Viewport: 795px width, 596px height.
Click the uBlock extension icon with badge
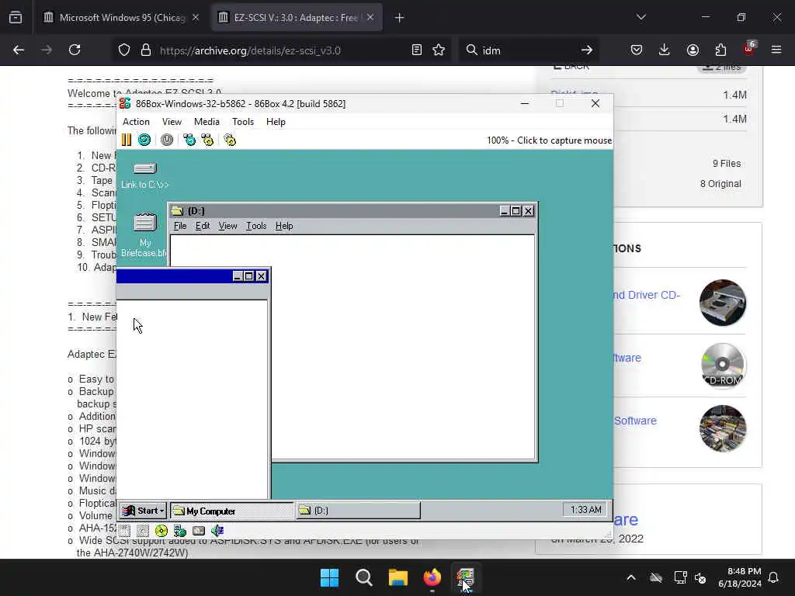(749, 49)
